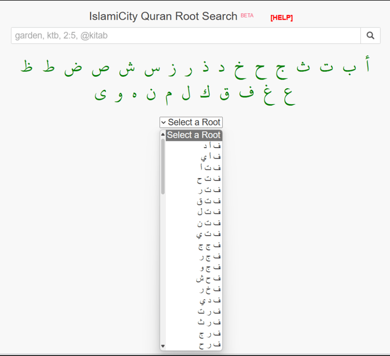Click the scroll-down arrow in root list
Viewport: 390px width, 356px height.
click(163, 346)
